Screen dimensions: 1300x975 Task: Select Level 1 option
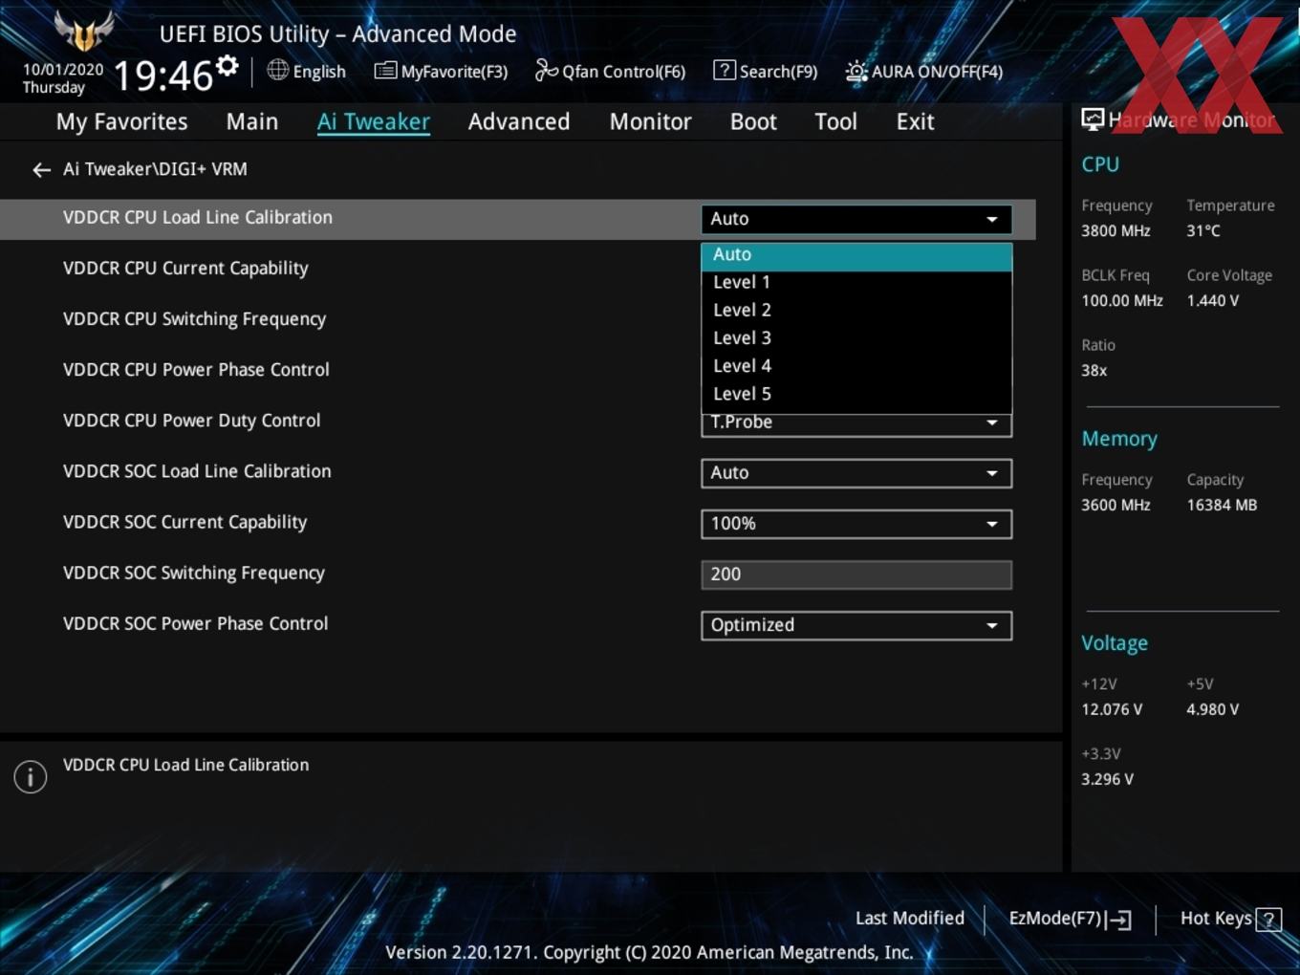[x=856, y=283]
